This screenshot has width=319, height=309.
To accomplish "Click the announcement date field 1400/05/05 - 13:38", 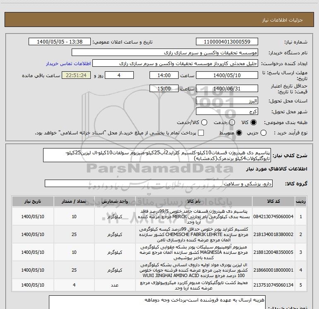I will pyautogui.click(x=60, y=42).
